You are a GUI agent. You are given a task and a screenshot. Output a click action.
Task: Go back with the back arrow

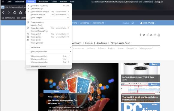tap(3, 13)
